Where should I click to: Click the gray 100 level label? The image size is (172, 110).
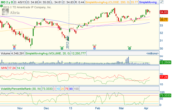(x=76, y=89)
